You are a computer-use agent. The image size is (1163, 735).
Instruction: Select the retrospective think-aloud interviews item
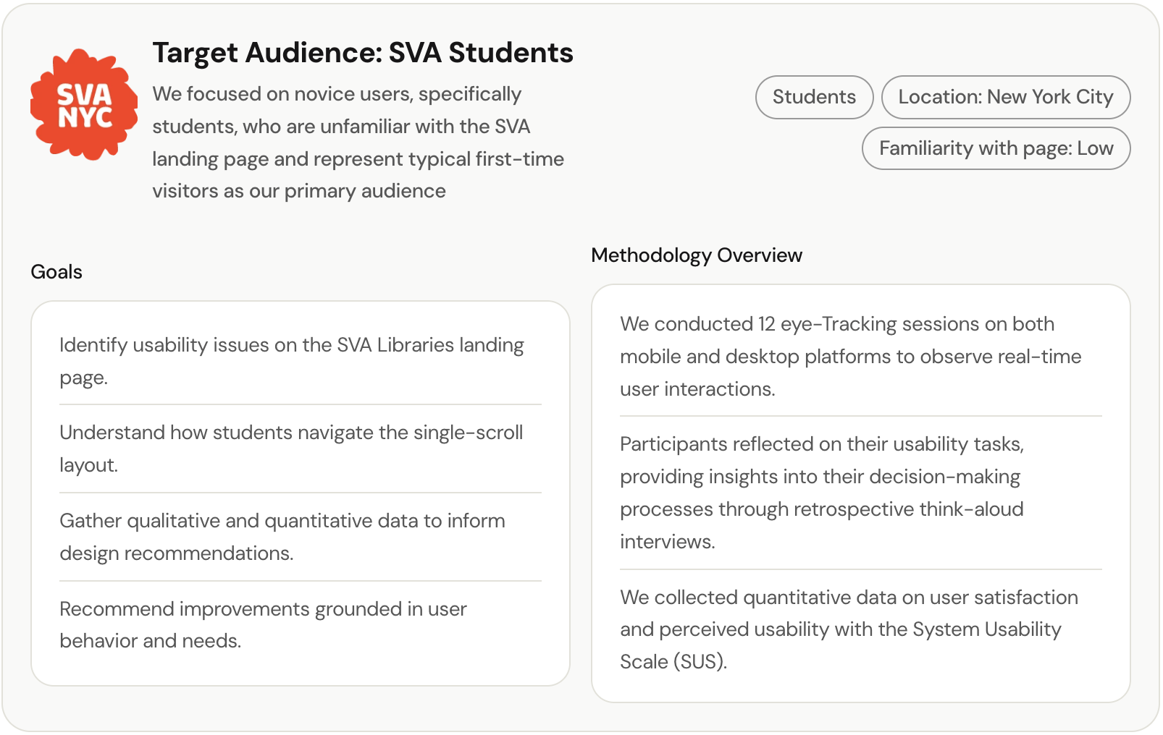click(x=822, y=493)
